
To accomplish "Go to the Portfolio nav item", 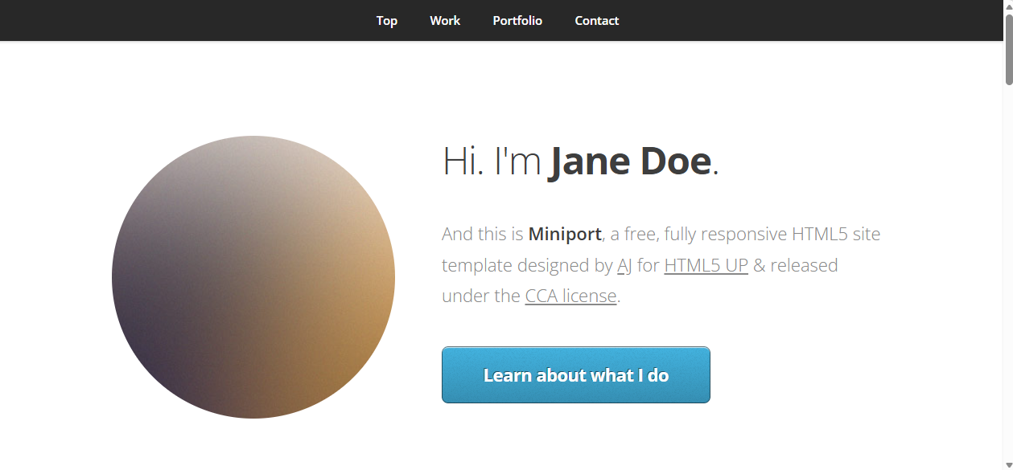I will (x=517, y=21).
